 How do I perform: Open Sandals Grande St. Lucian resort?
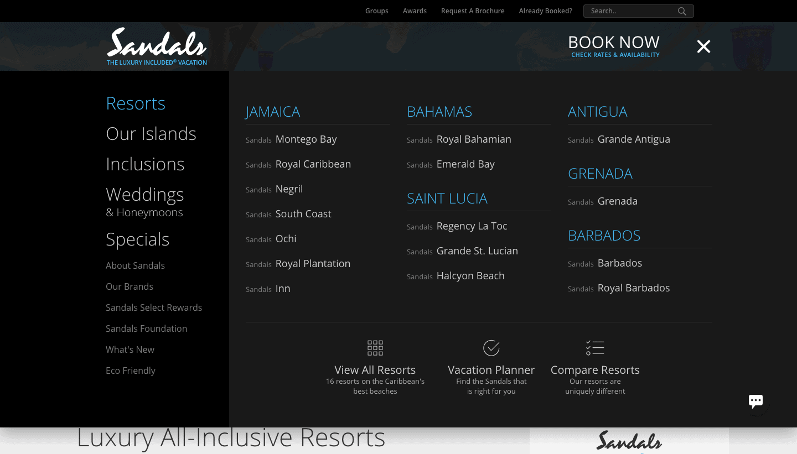point(462,251)
